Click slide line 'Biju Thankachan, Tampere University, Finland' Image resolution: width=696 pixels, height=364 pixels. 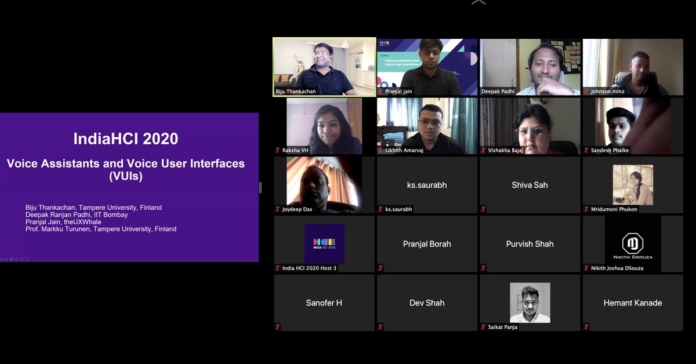pyautogui.click(x=93, y=208)
